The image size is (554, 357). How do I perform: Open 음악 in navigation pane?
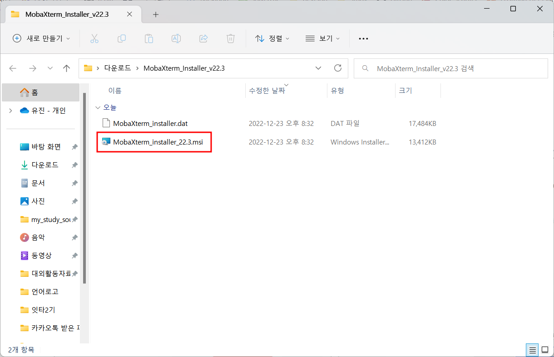point(38,237)
